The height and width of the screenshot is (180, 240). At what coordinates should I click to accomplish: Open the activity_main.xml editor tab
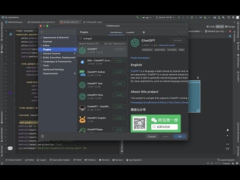(70, 22)
